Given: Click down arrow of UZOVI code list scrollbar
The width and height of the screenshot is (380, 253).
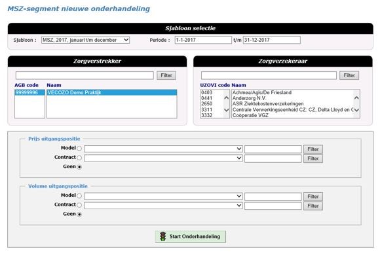Looking at the screenshot, I should click(x=226, y=110).
